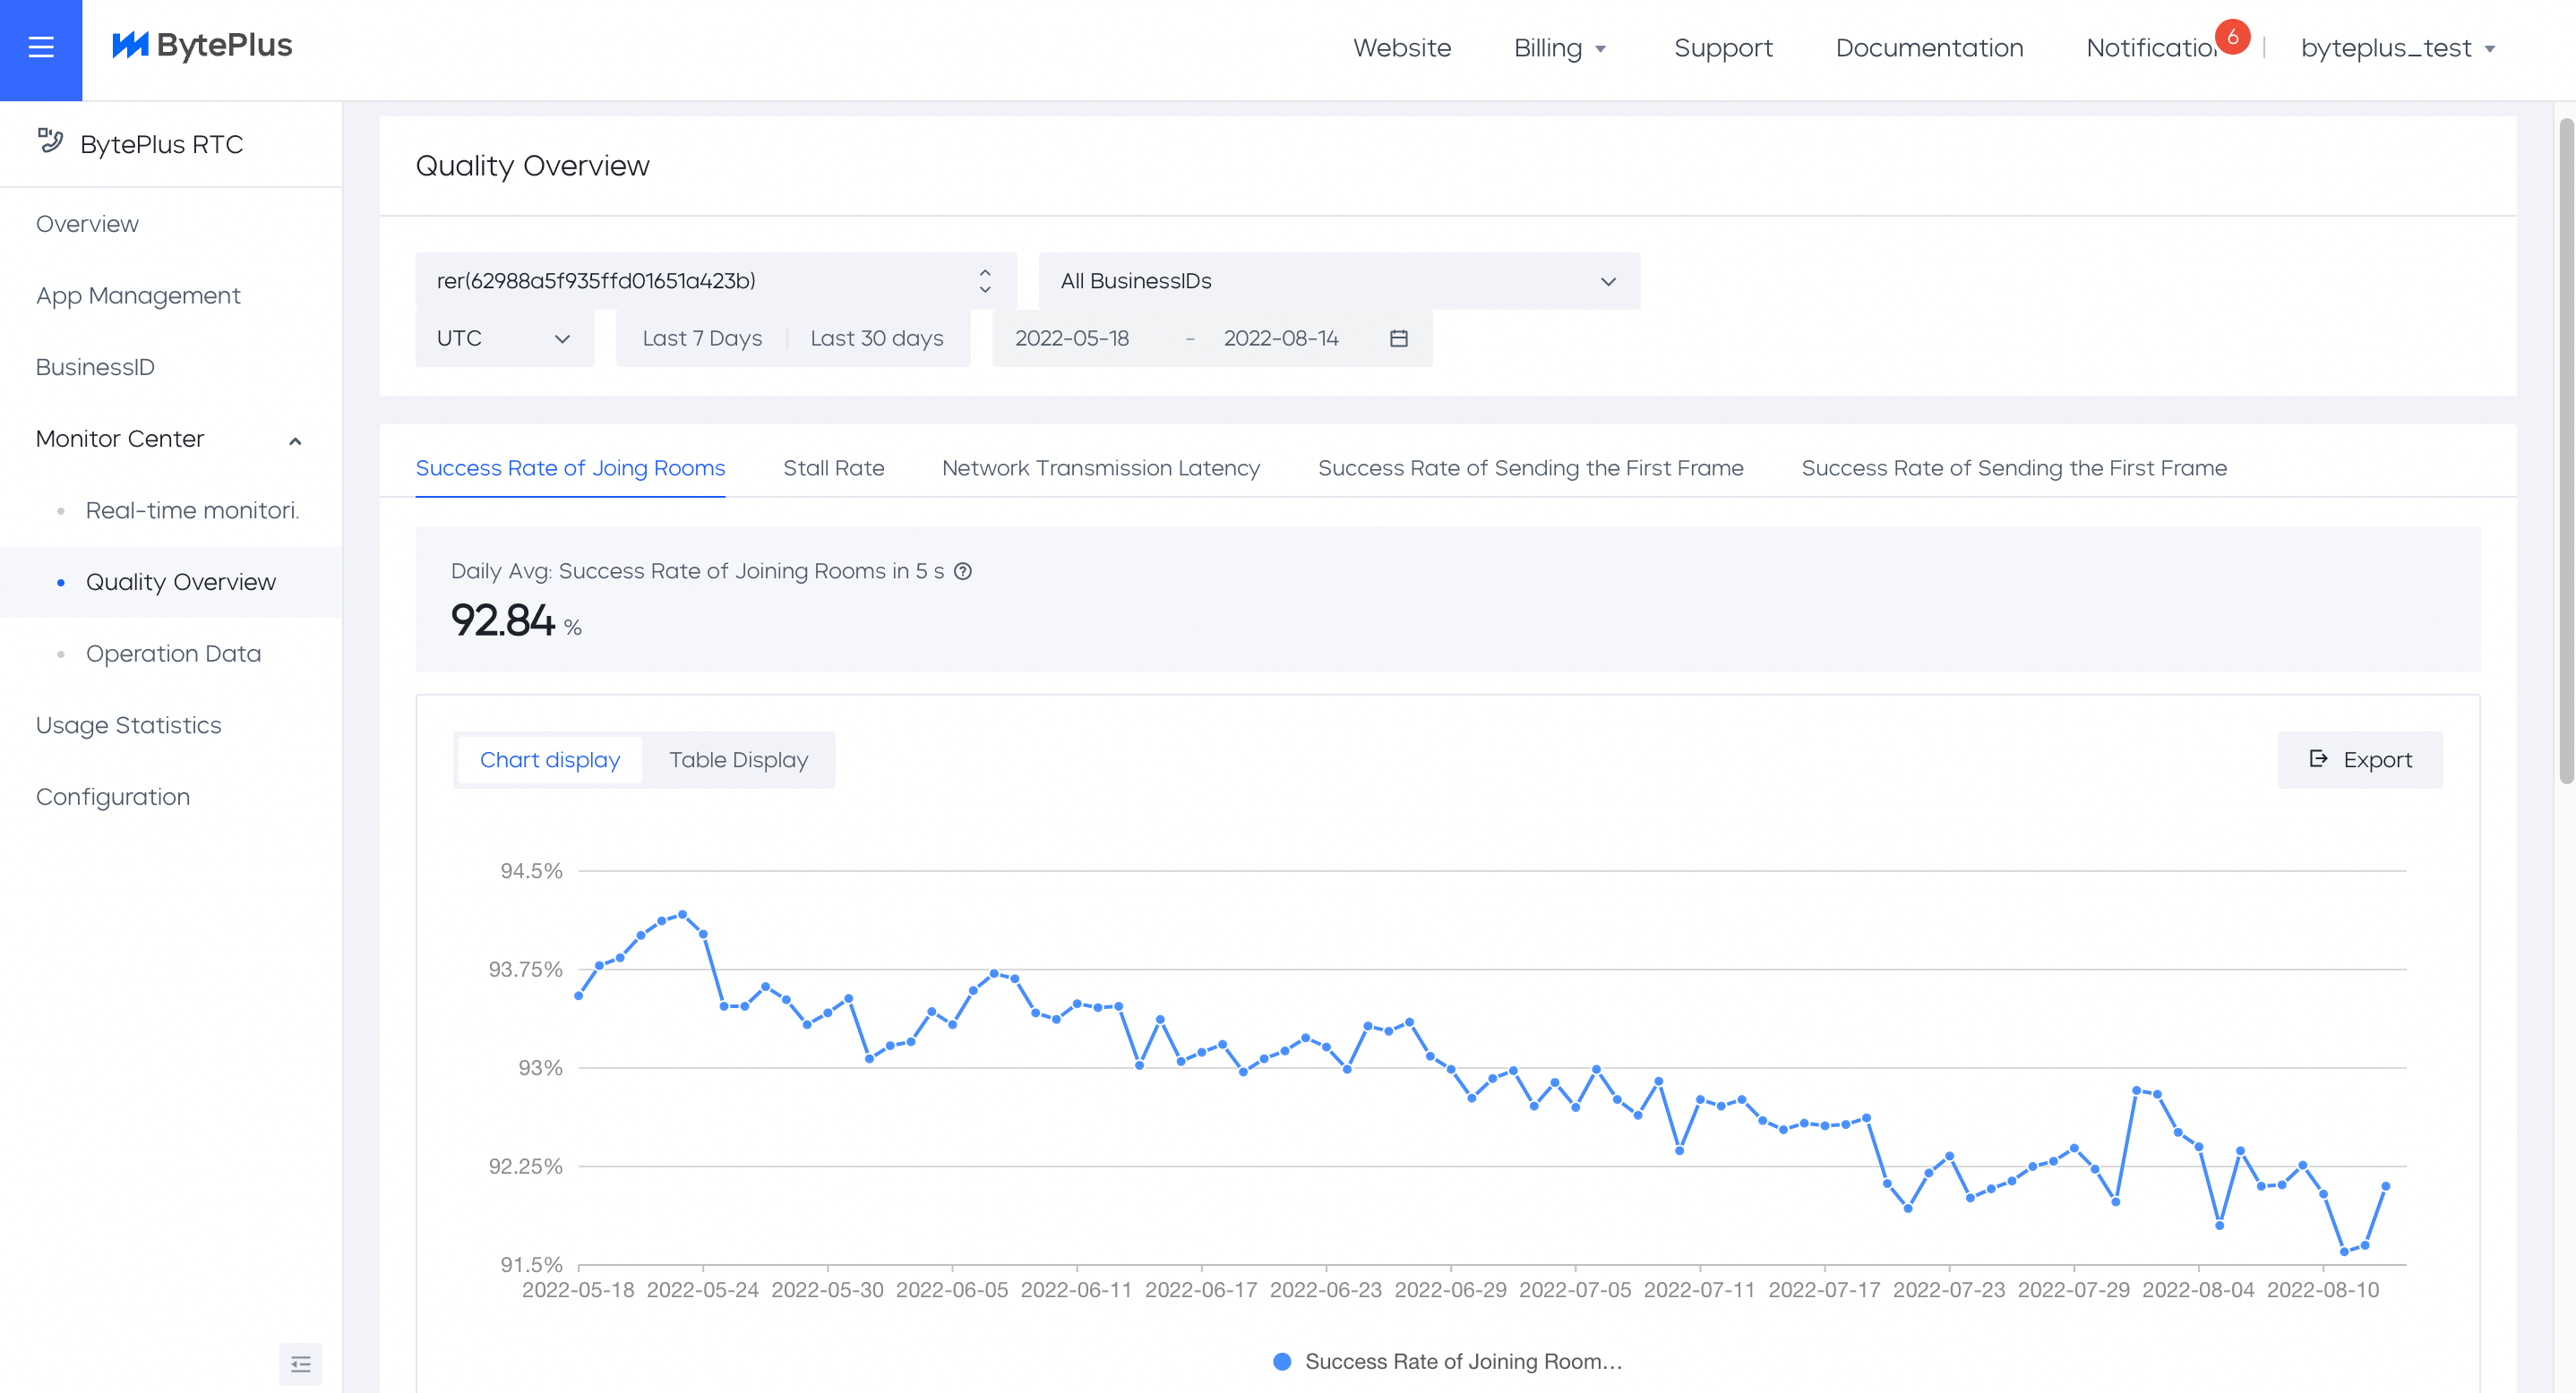Select the Last 7 Days range

(x=702, y=338)
